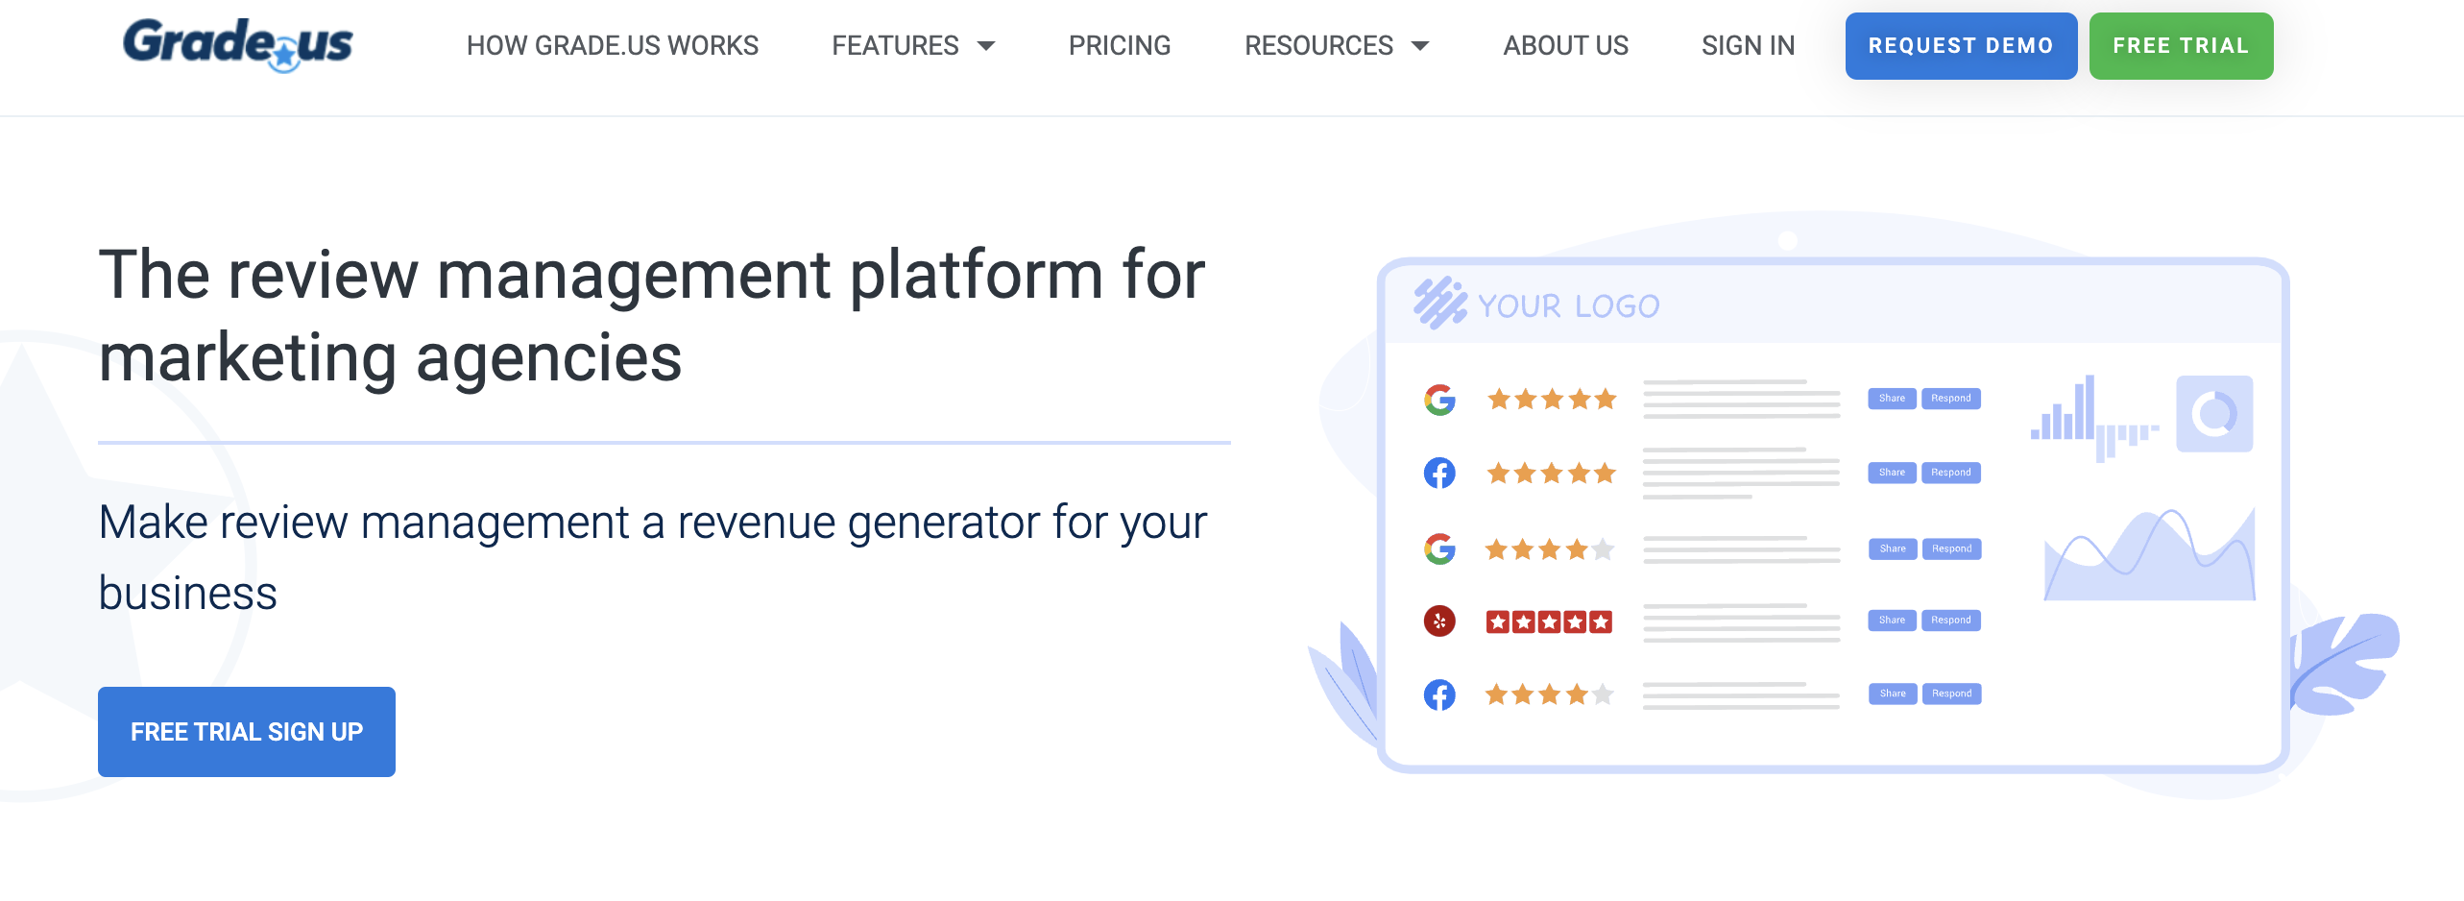The width and height of the screenshot is (2464, 901).
Task: Click the area chart graphic
Action: (x=2150, y=554)
